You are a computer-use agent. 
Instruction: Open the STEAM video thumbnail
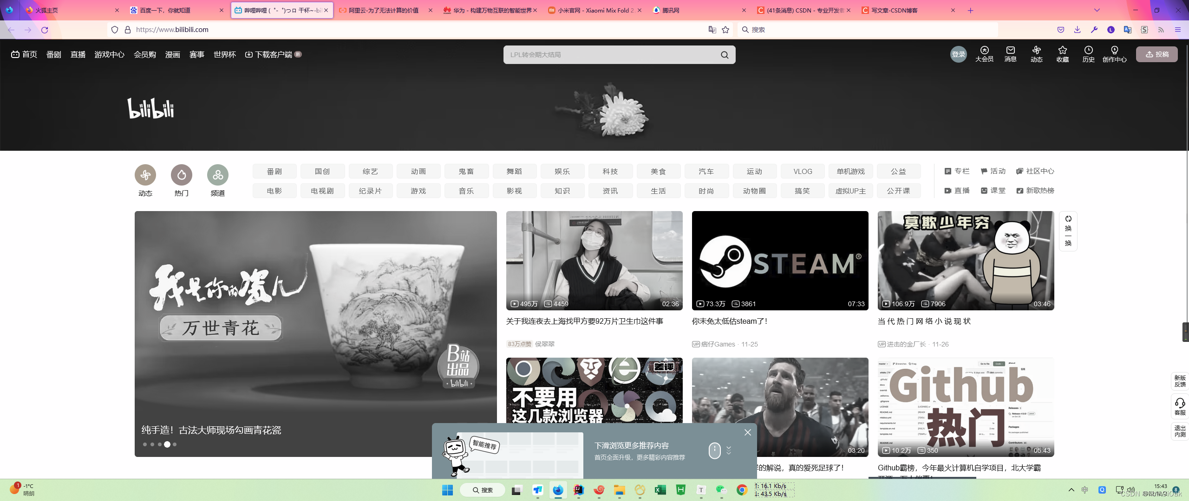pyautogui.click(x=780, y=260)
